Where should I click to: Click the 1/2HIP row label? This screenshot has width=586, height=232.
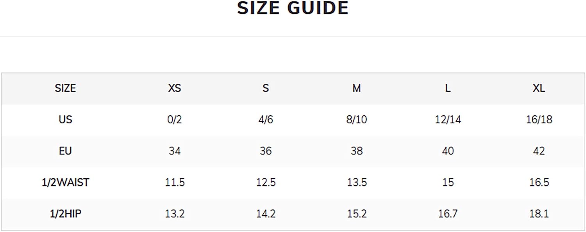tap(65, 214)
